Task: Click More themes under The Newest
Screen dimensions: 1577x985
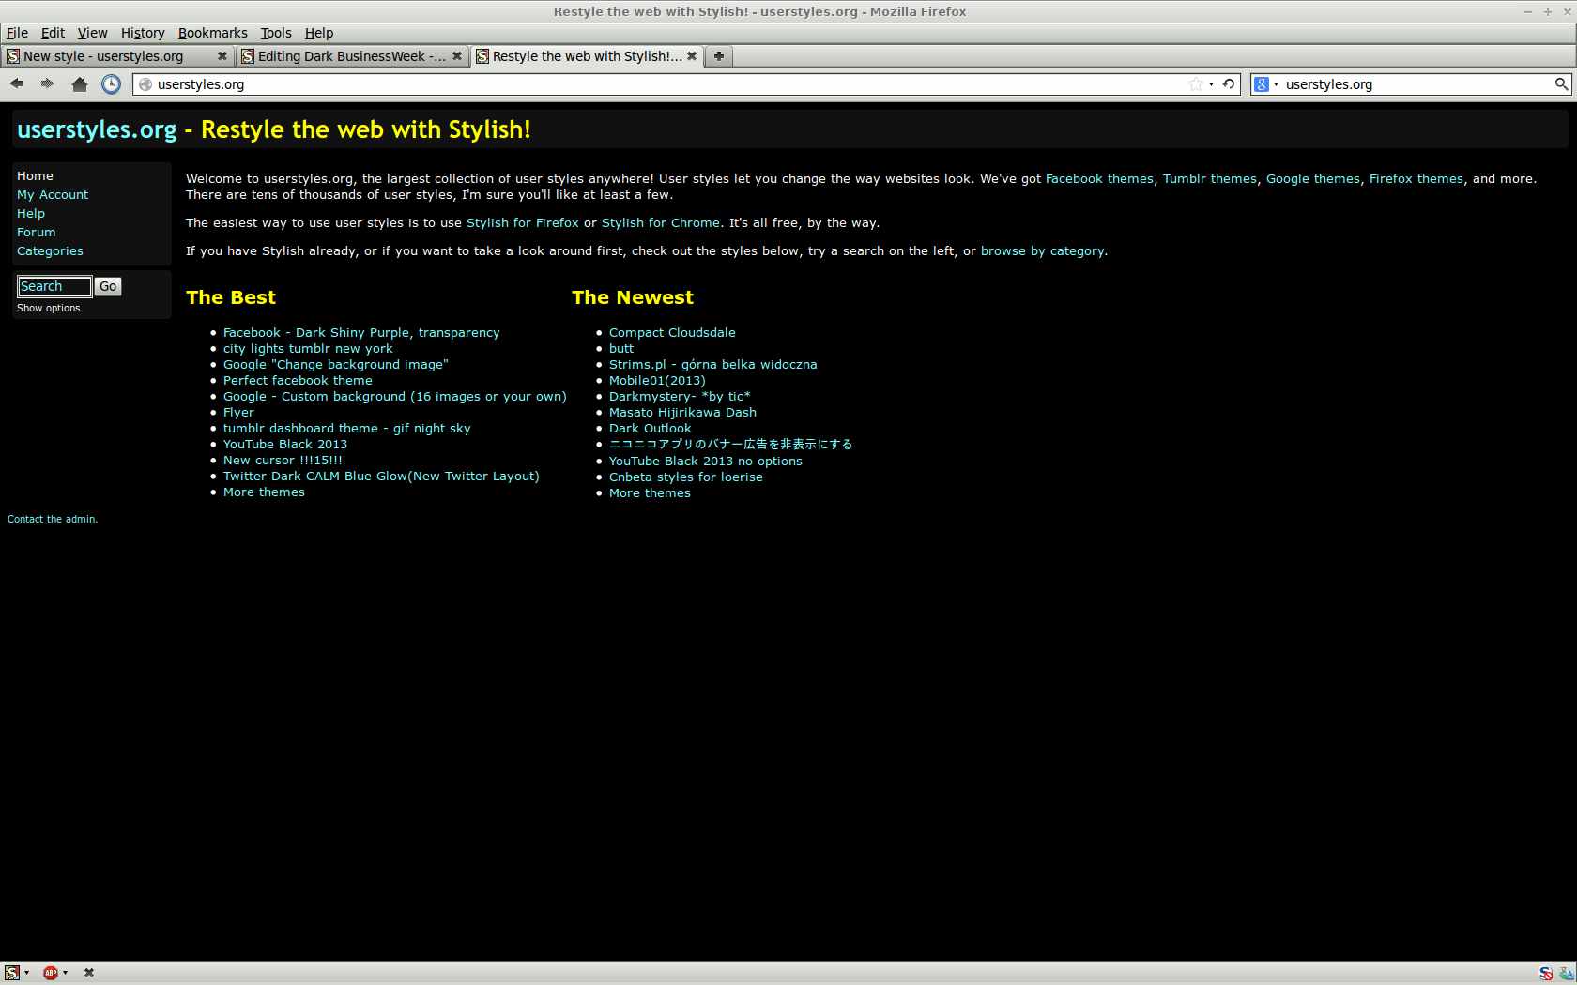Action: [650, 493]
